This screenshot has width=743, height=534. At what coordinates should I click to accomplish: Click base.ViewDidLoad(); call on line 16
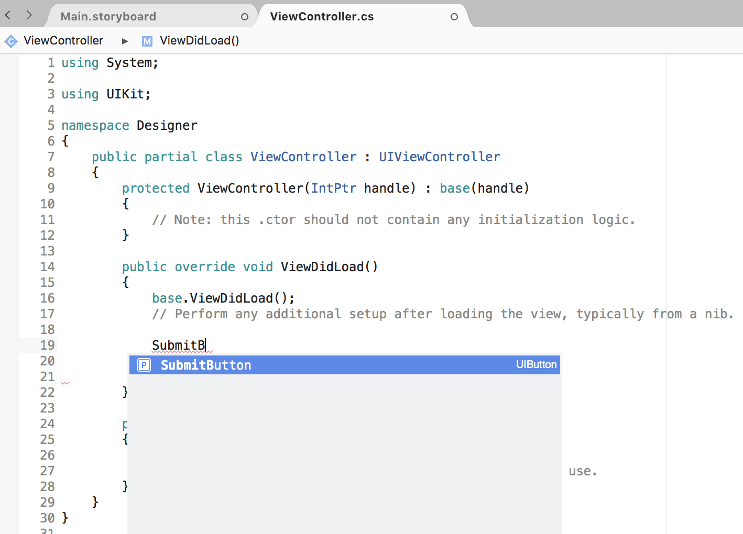[x=223, y=298]
